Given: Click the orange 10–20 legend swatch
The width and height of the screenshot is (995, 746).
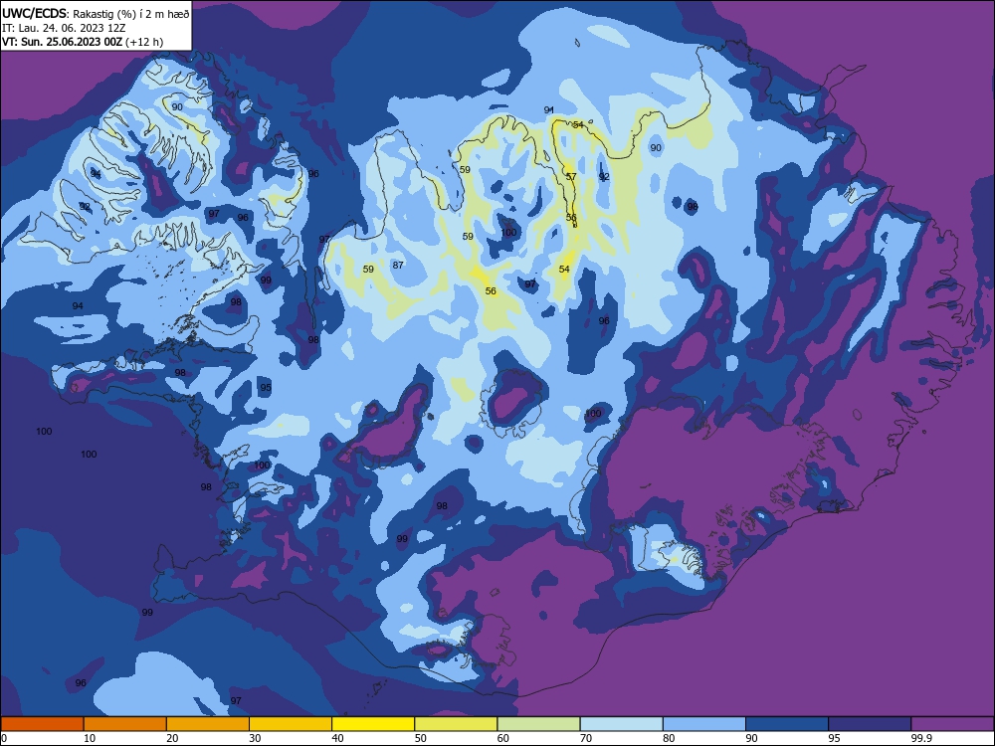Looking at the screenshot, I should pos(125,724).
